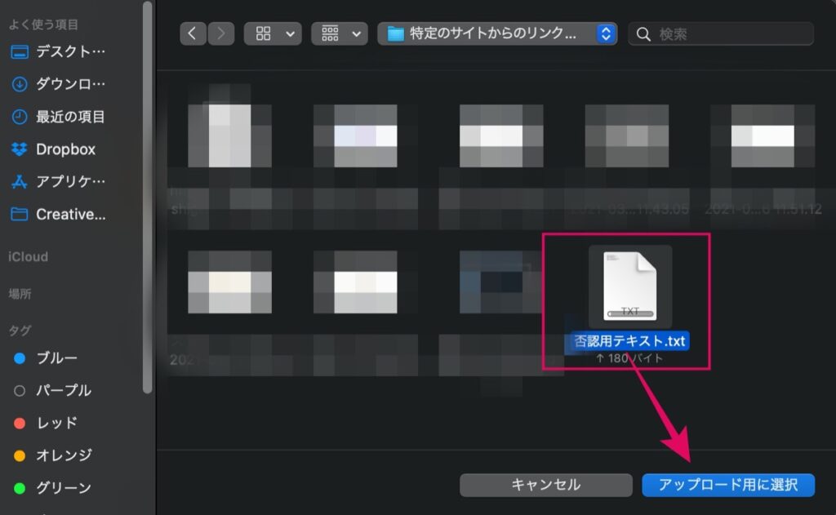
Task: Click the Dropbox logo icon
Action: click(20, 149)
